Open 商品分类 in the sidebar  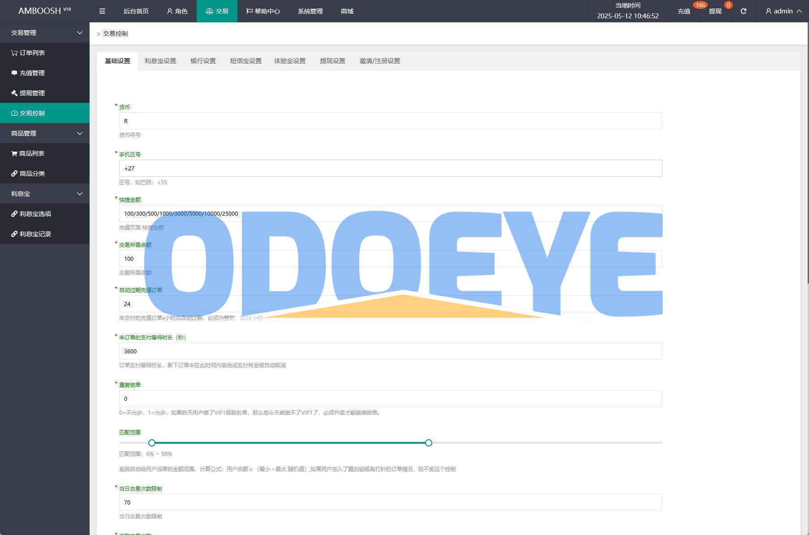[x=45, y=174]
